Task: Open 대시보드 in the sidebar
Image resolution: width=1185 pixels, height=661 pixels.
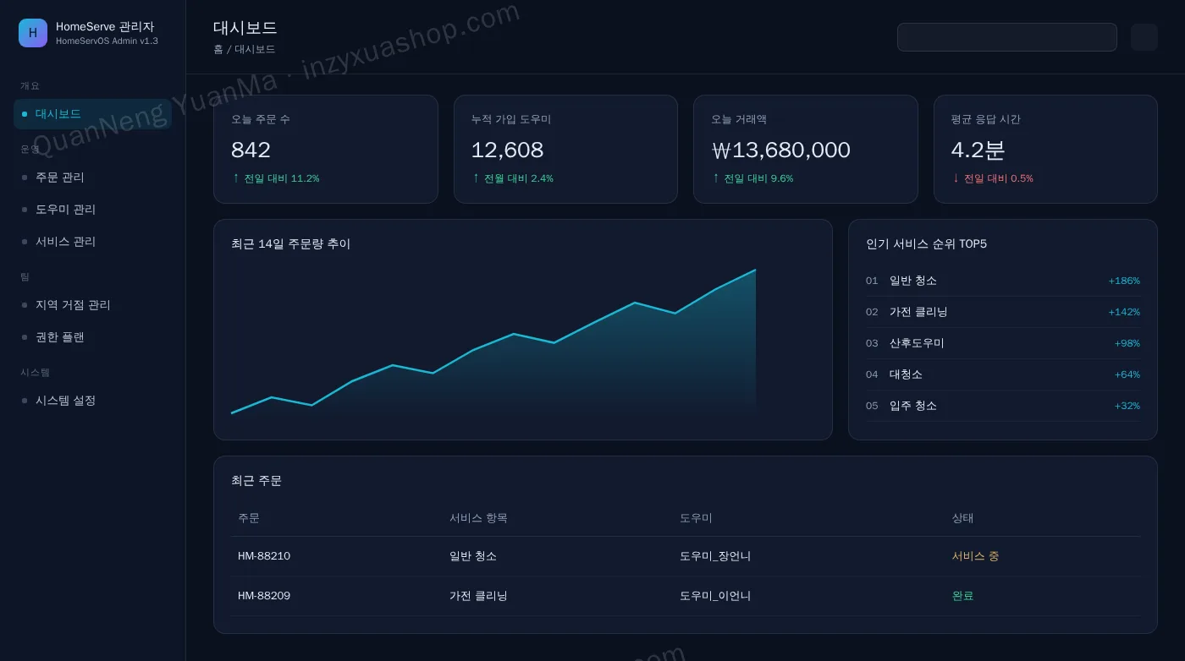Action: [92, 114]
